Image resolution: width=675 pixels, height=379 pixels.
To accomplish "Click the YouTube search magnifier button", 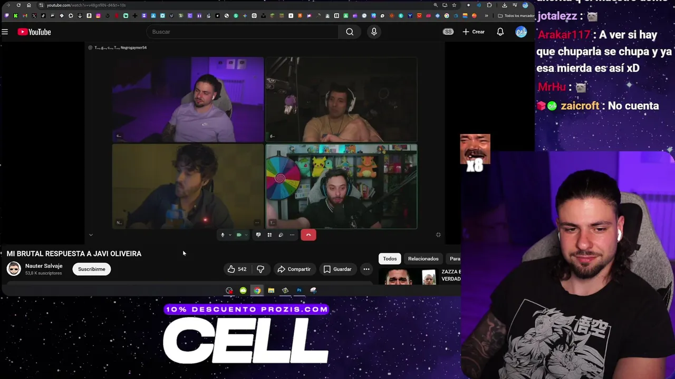I will click(350, 32).
